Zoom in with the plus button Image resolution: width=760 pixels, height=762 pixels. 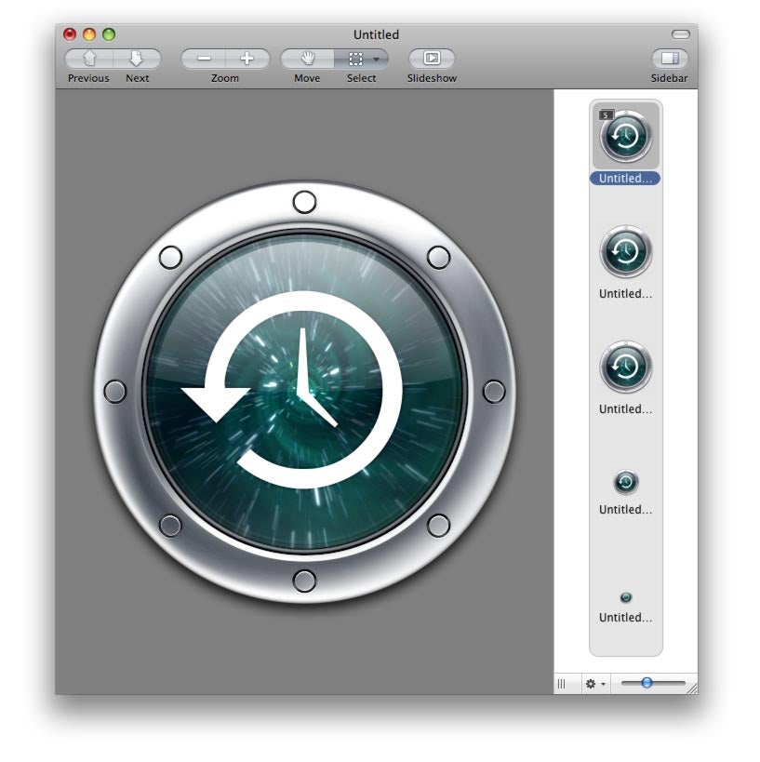pos(247,59)
